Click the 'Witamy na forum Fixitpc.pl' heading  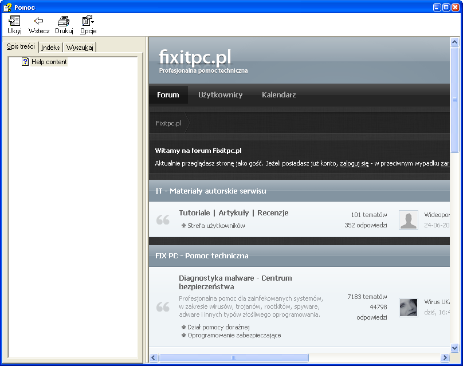(x=198, y=151)
